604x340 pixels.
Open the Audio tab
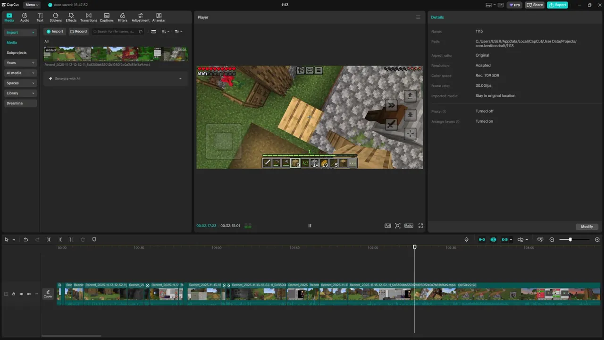tap(25, 17)
